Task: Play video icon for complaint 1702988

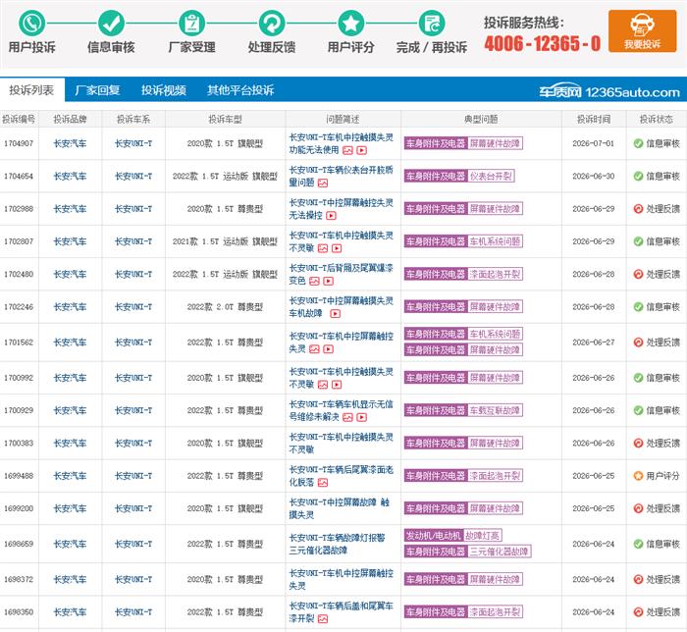Action: [x=331, y=216]
